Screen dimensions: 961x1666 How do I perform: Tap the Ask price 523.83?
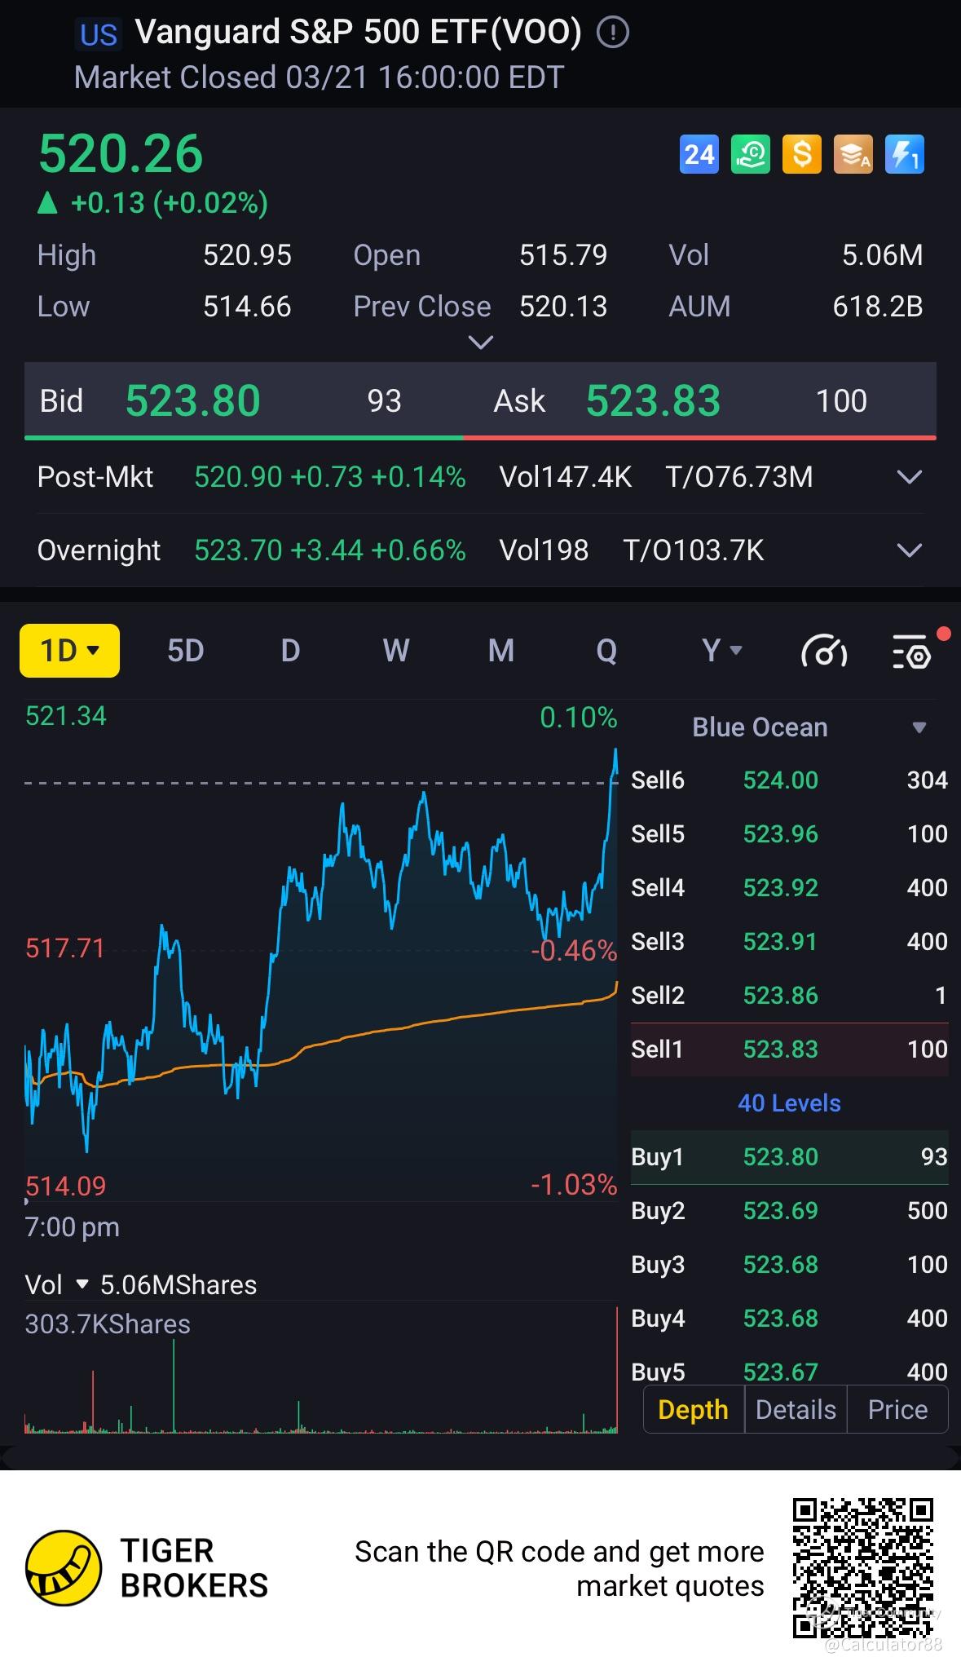click(654, 401)
